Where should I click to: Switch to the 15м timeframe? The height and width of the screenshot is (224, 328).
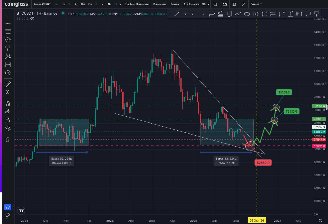tap(83, 4)
